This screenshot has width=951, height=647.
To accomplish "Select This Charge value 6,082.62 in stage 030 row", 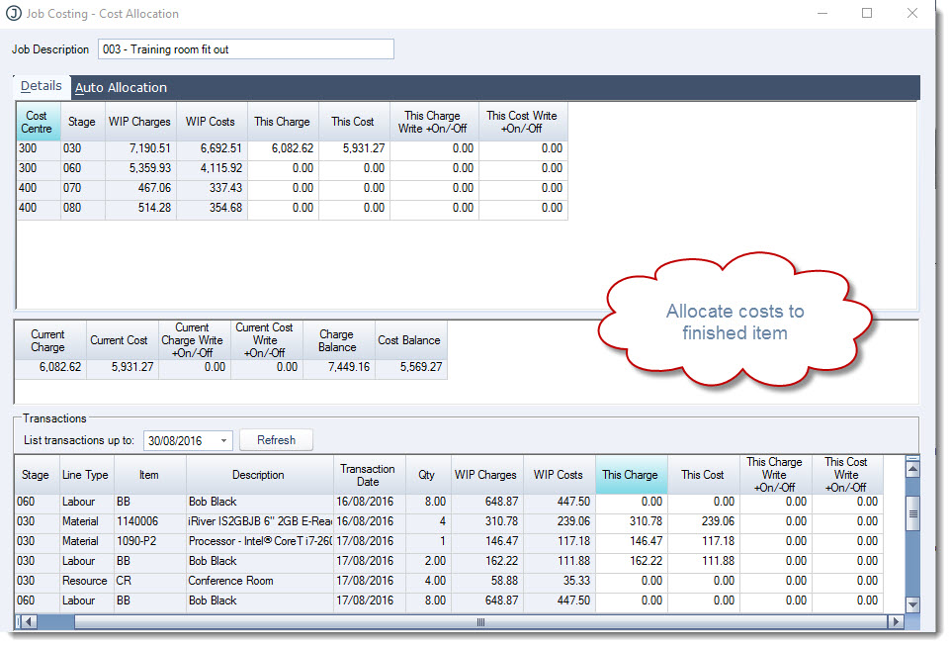I will point(283,148).
